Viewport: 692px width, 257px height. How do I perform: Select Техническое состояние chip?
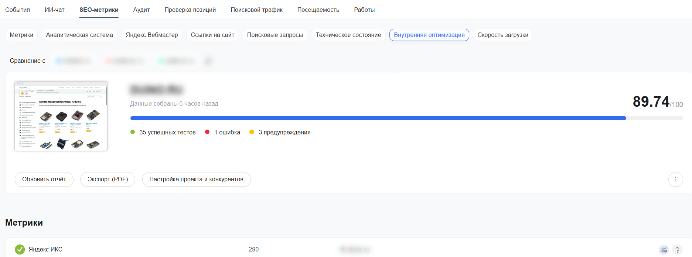pos(348,35)
